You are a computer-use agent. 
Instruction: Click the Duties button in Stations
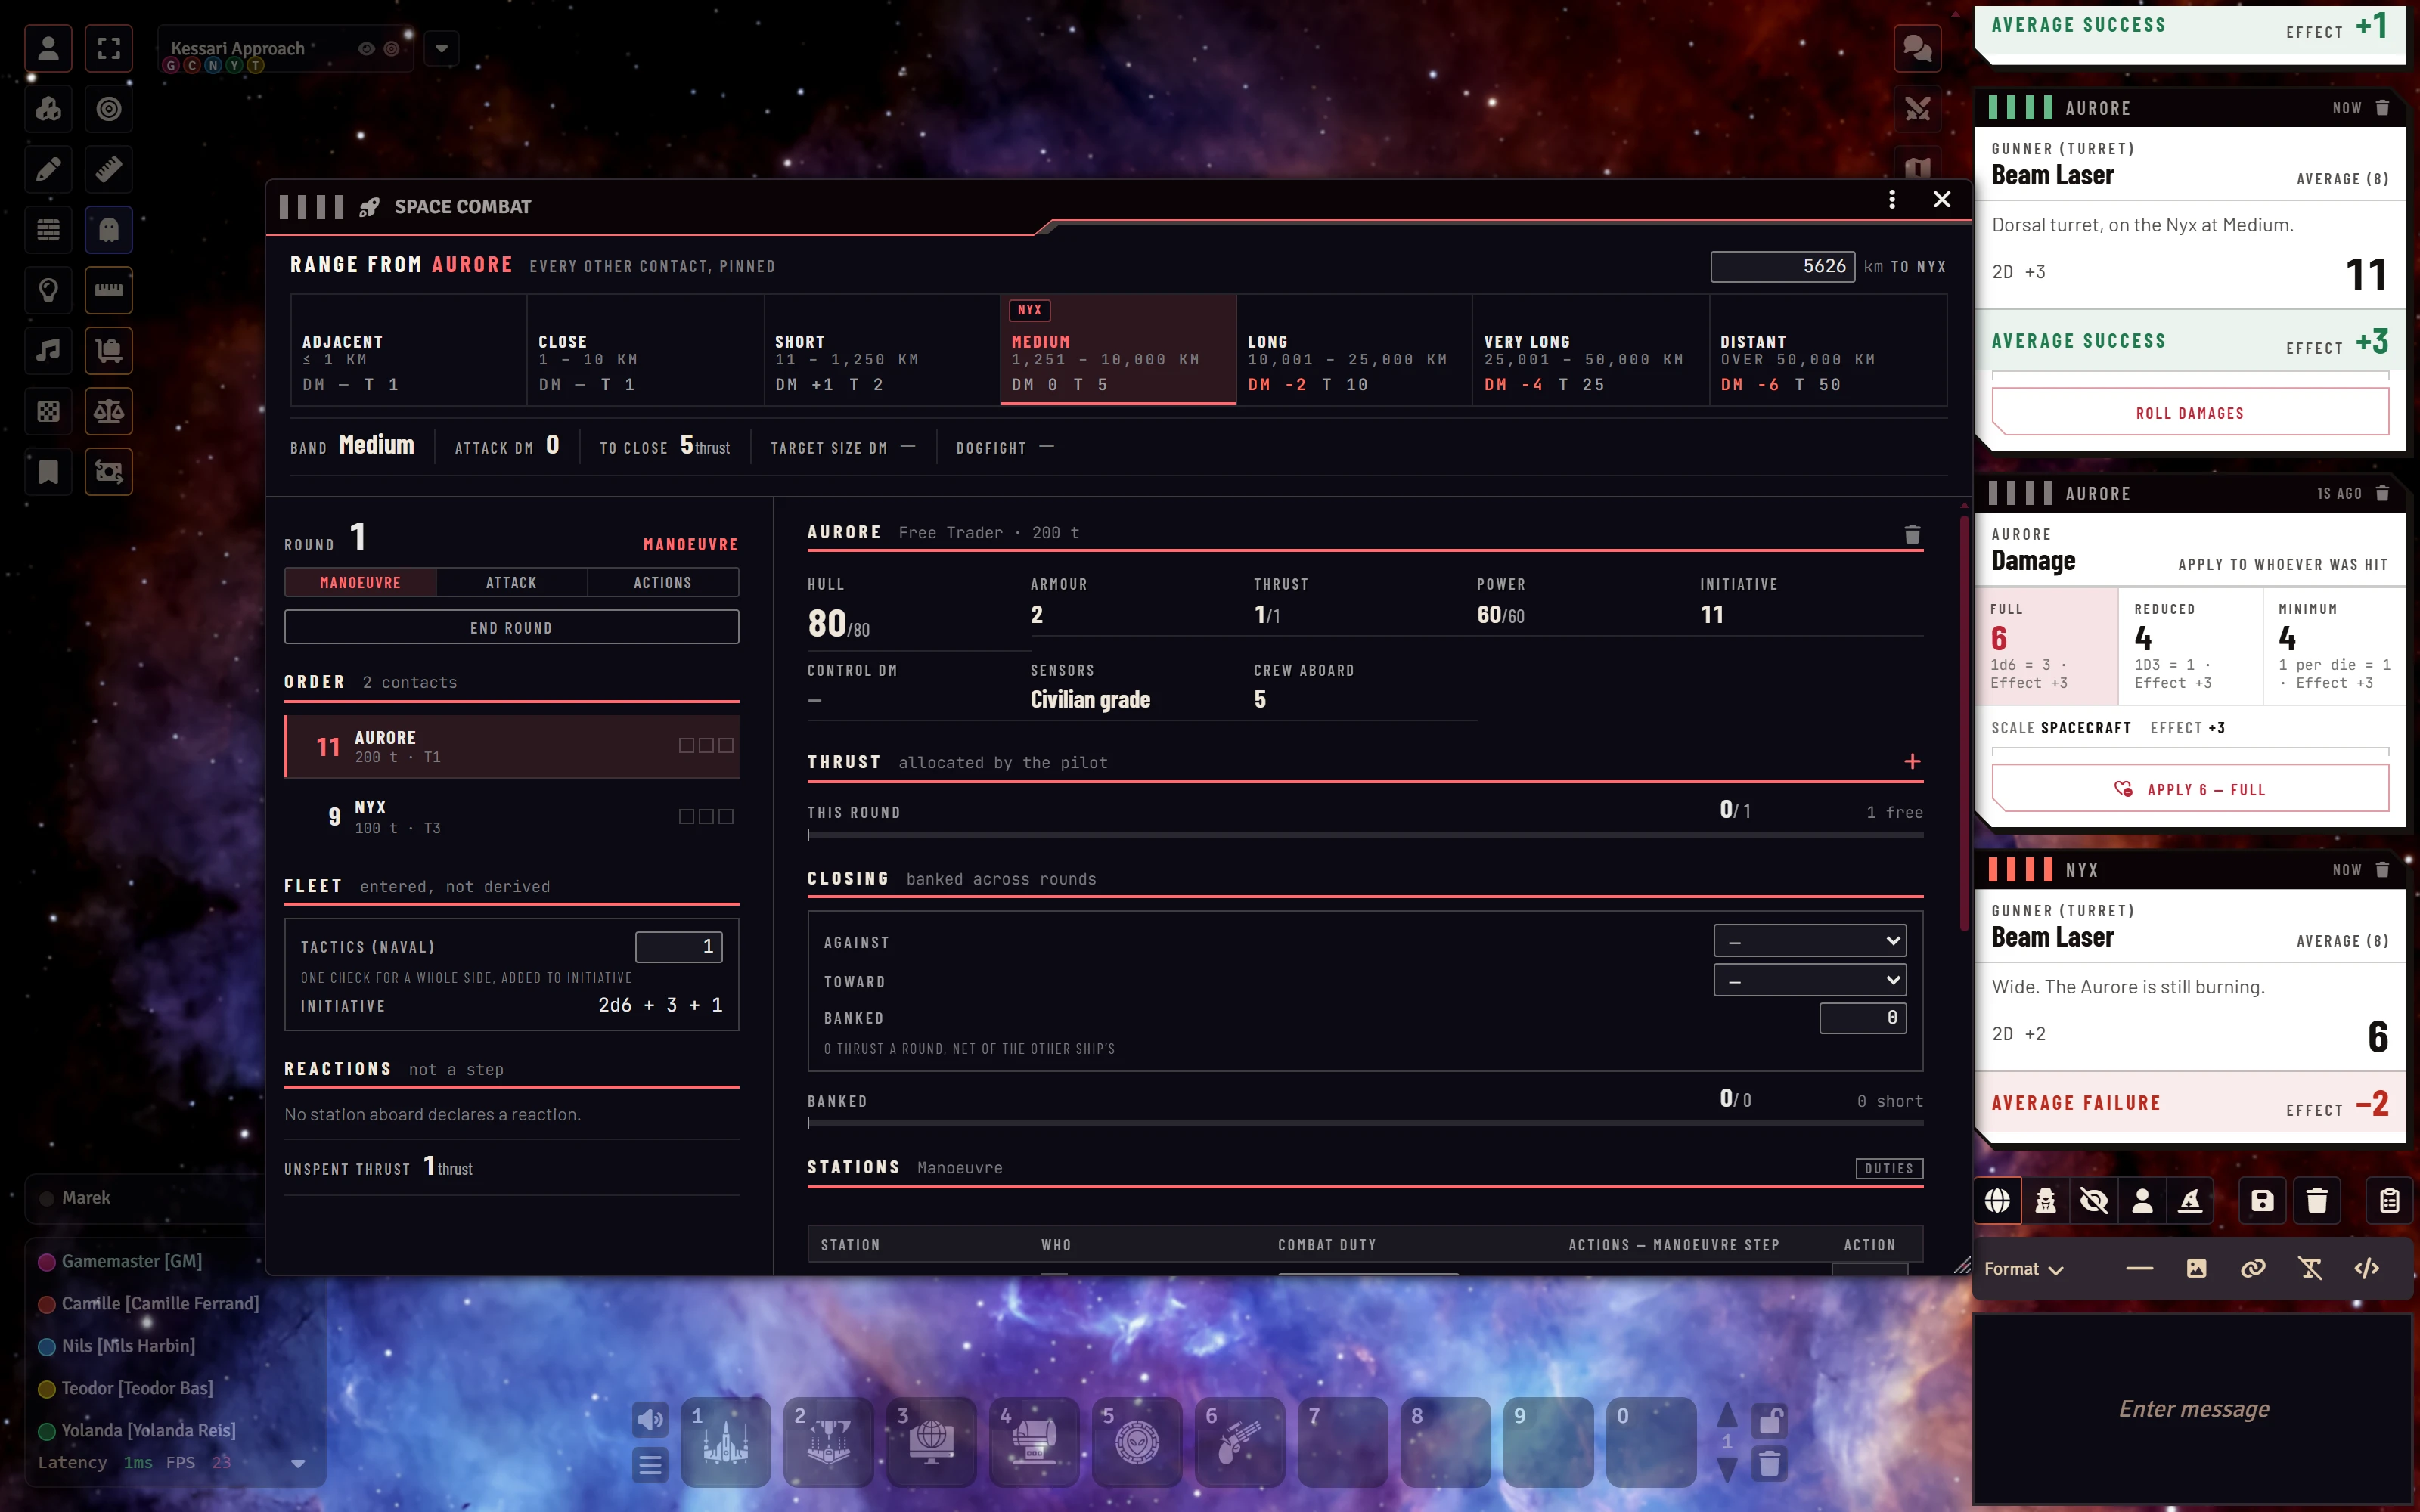tap(1888, 1168)
